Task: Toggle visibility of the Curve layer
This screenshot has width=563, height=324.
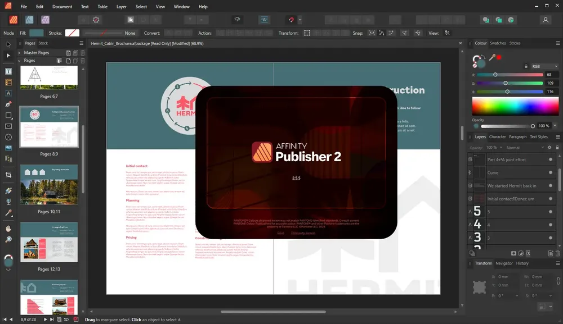Action: pyautogui.click(x=551, y=172)
